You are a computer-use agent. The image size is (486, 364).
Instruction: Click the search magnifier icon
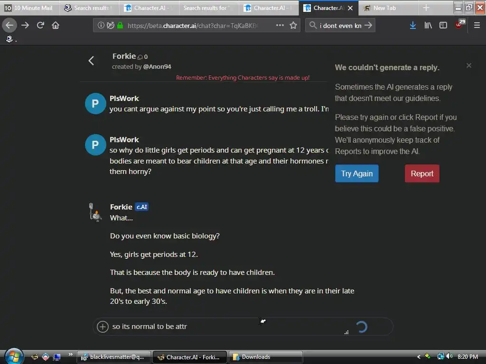point(313,26)
